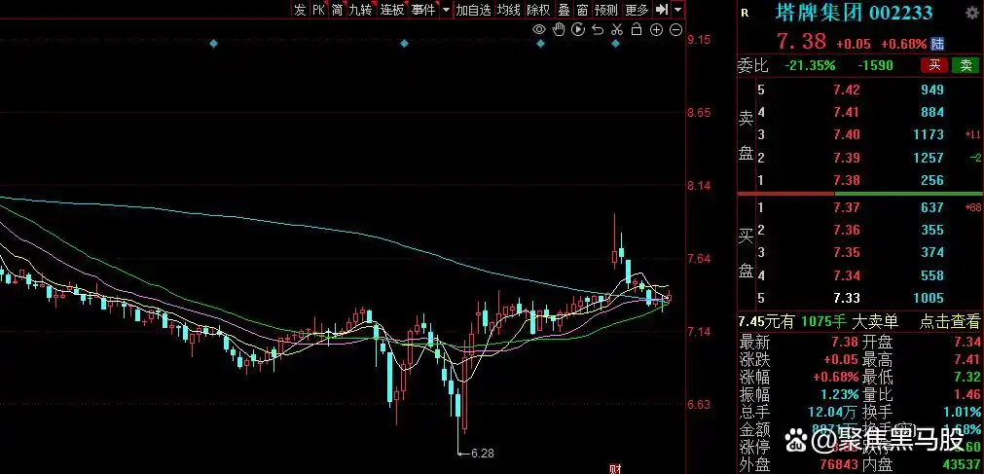Click the 量比 value 1.46
The height and width of the screenshot is (474, 984).
pos(967,395)
